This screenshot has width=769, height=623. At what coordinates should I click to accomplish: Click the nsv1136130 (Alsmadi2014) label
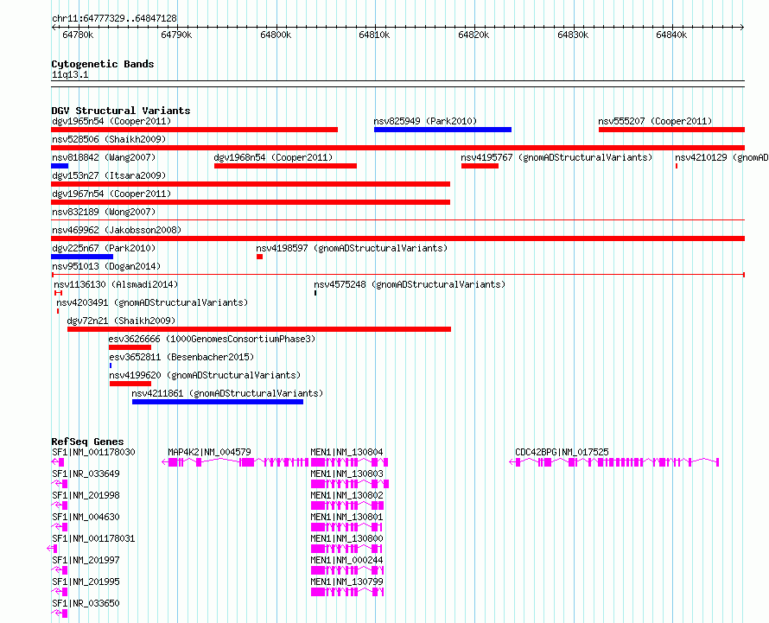116,284
